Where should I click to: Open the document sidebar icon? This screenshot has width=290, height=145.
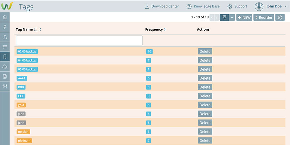tap(5, 76)
